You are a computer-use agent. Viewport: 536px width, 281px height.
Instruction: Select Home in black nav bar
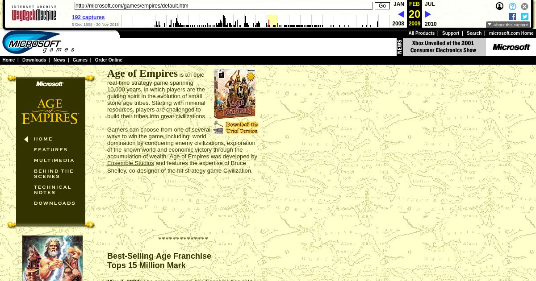click(8, 60)
